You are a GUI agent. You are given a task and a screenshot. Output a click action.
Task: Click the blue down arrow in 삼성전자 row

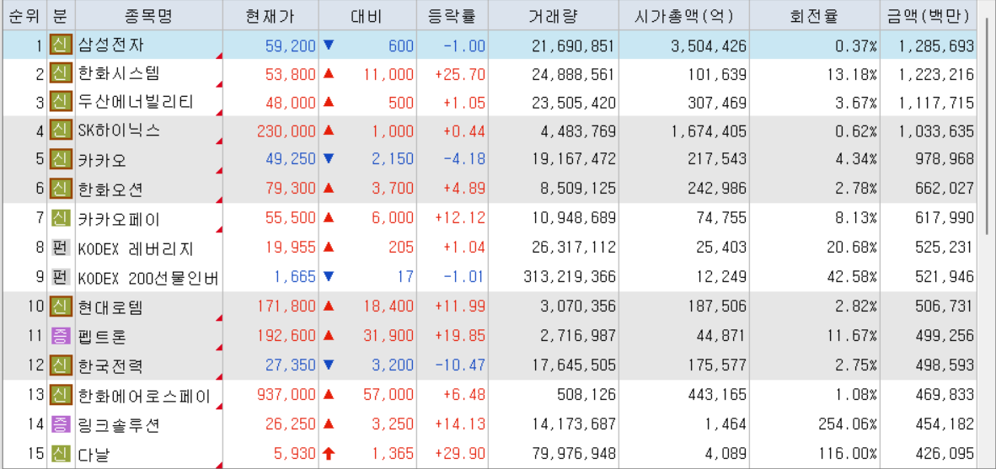[329, 45]
